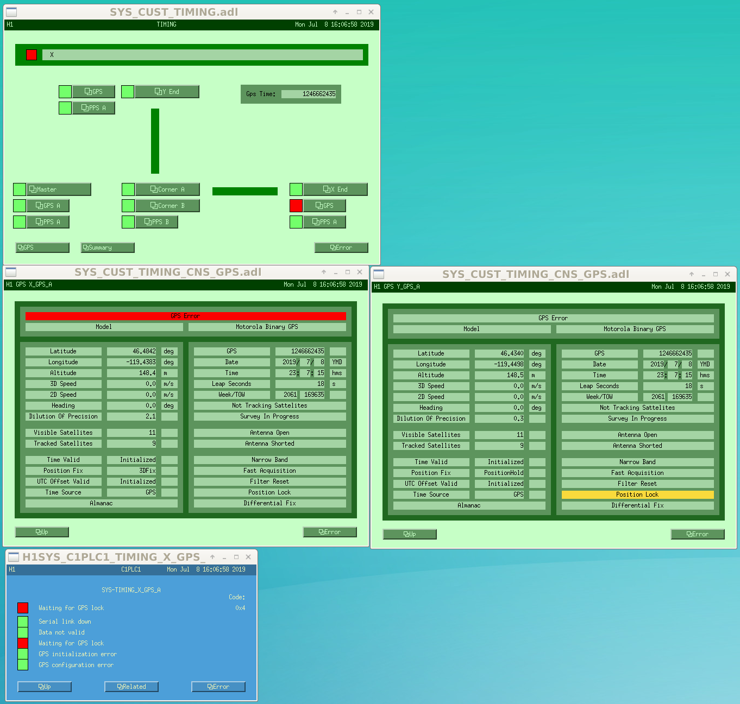The width and height of the screenshot is (740, 704).
Task: Open GPS button at bottom of TIMING window
Action: pos(42,248)
